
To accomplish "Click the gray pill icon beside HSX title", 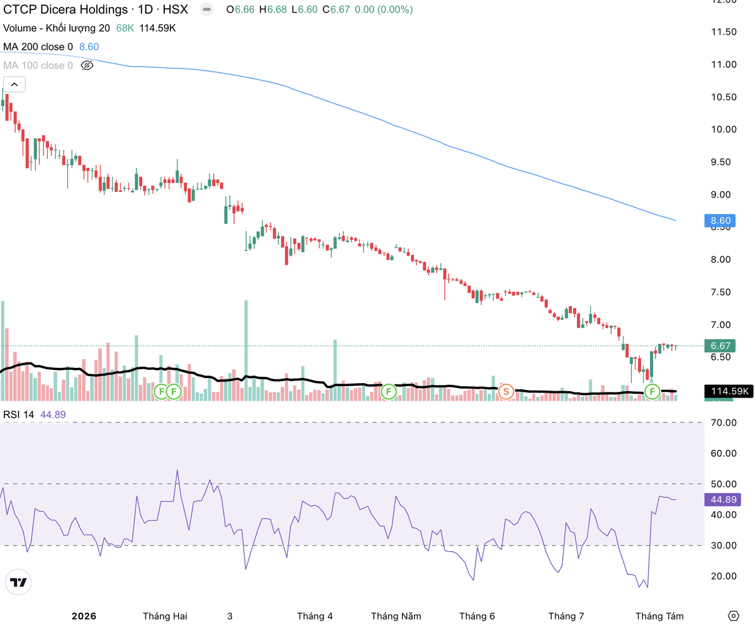I will pos(206,10).
